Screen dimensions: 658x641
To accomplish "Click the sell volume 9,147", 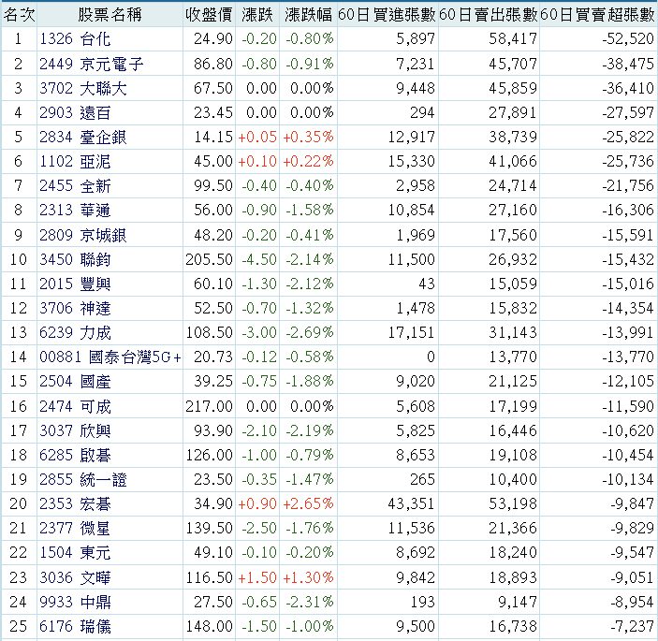I will tap(518, 602).
